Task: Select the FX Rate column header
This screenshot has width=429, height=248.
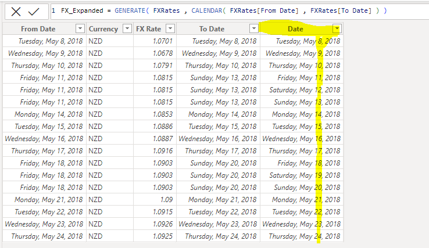Action: coord(155,28)
